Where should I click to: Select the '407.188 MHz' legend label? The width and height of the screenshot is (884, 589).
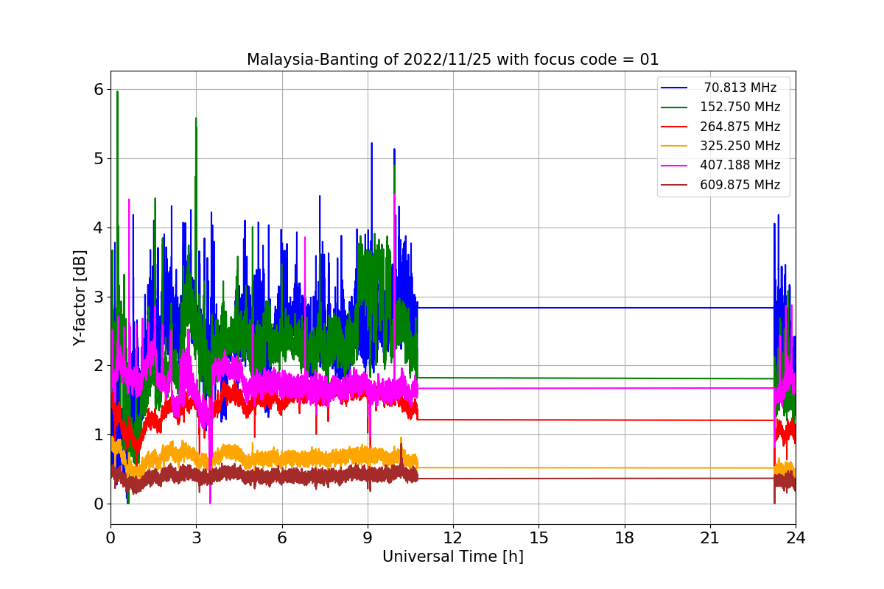[740, 166]
